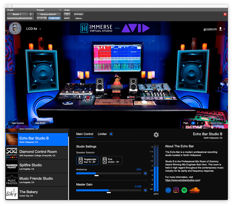Click the Immerse Virtual Studio logo
This screenshot has height=206, width=233.
tap(96, 28)
